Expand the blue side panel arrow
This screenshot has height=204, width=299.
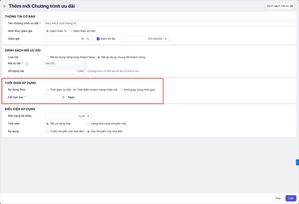[x=297, y=162]
